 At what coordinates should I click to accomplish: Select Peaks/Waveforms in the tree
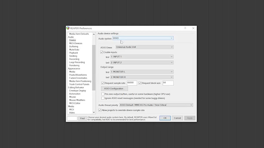point(78,75)
